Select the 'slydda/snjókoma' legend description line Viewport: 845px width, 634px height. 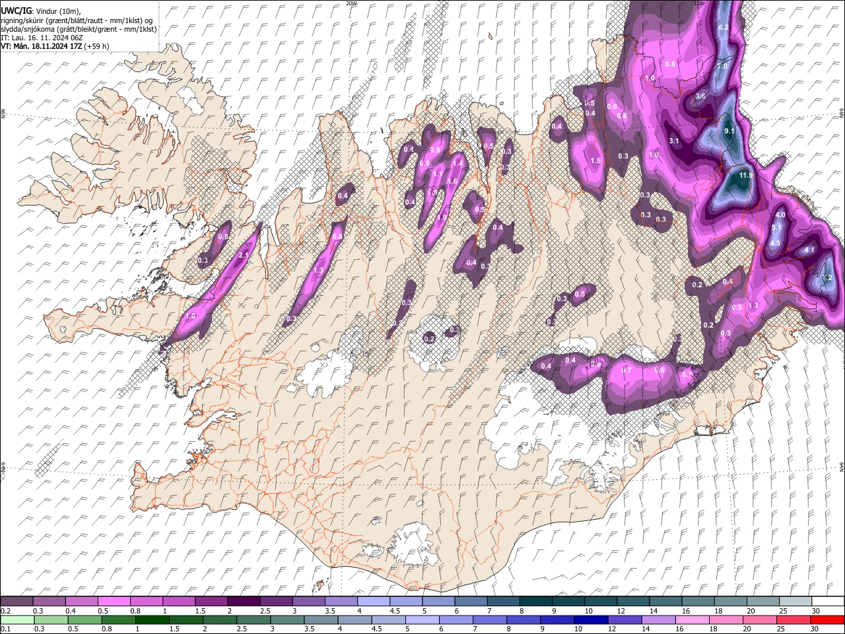[x=79, y=29]
